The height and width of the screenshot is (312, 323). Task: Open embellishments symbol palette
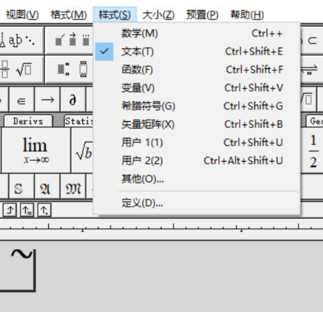click(70, 40)
